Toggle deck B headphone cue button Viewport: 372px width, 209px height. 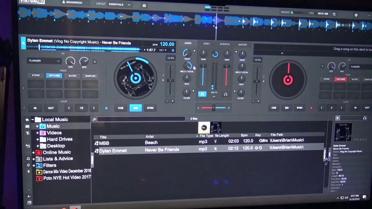pyautogui.click(x=226, y=94)
